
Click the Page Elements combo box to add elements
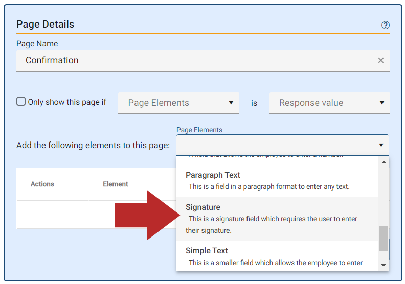(283, 145)
